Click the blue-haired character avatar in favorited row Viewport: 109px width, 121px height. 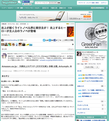coord(17,44)
